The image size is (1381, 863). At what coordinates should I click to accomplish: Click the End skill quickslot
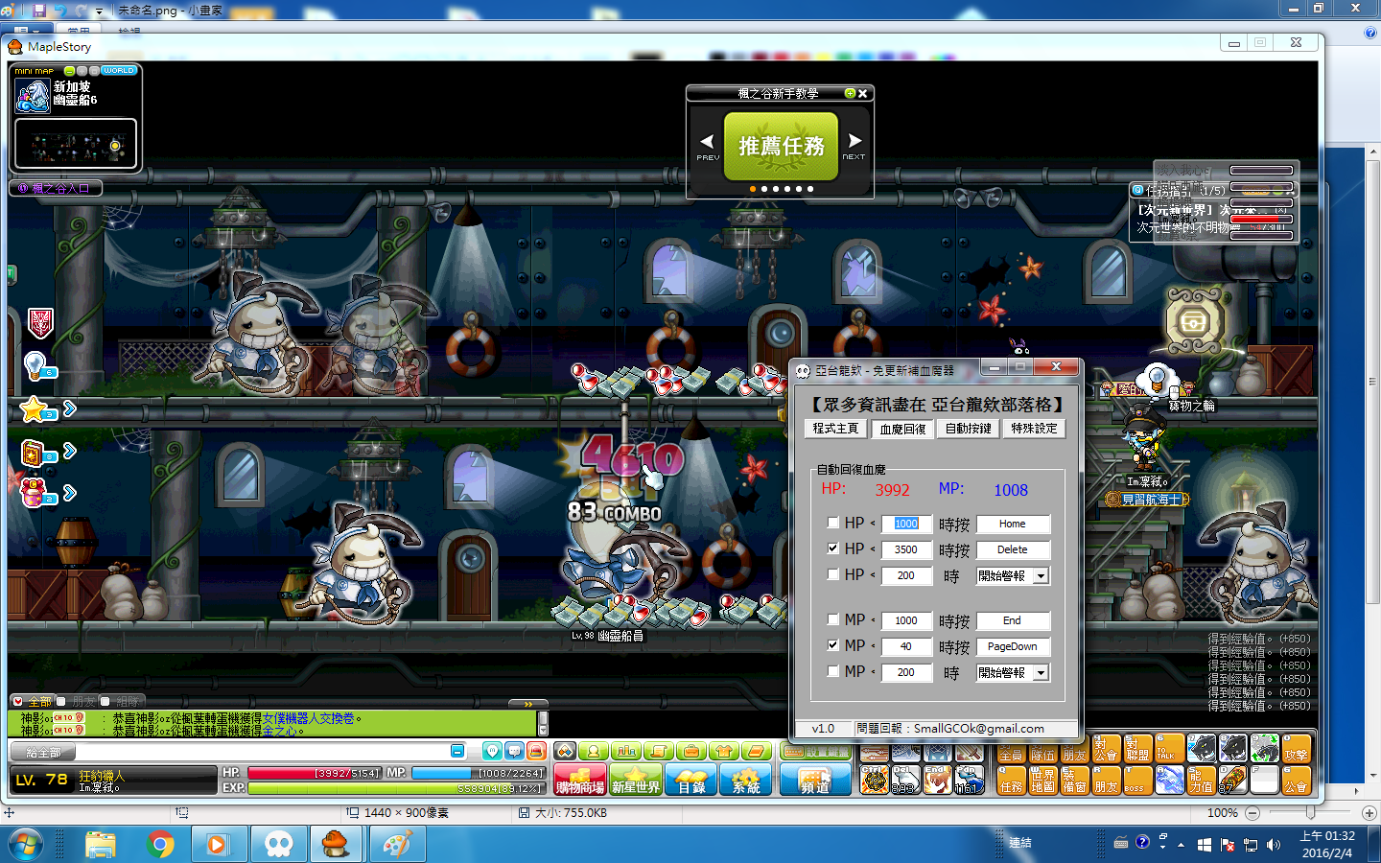(937, 780)
